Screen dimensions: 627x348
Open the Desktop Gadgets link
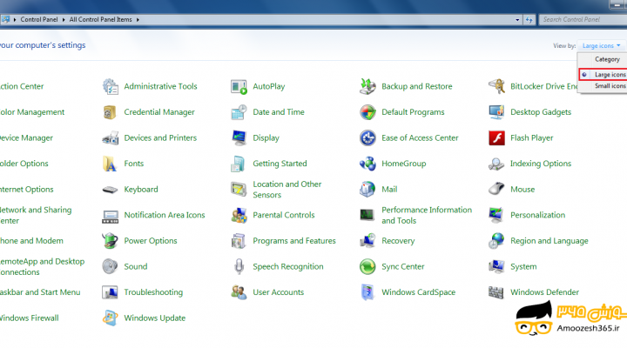coord(541,112)
